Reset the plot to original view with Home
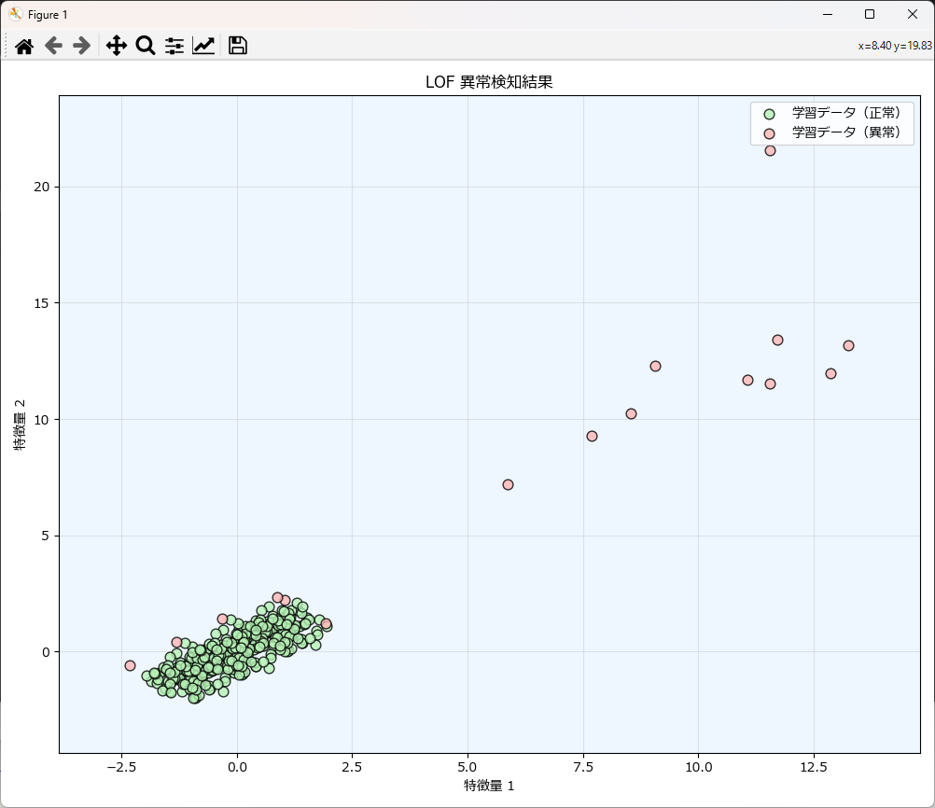935x808 pixels. [24, 46]
